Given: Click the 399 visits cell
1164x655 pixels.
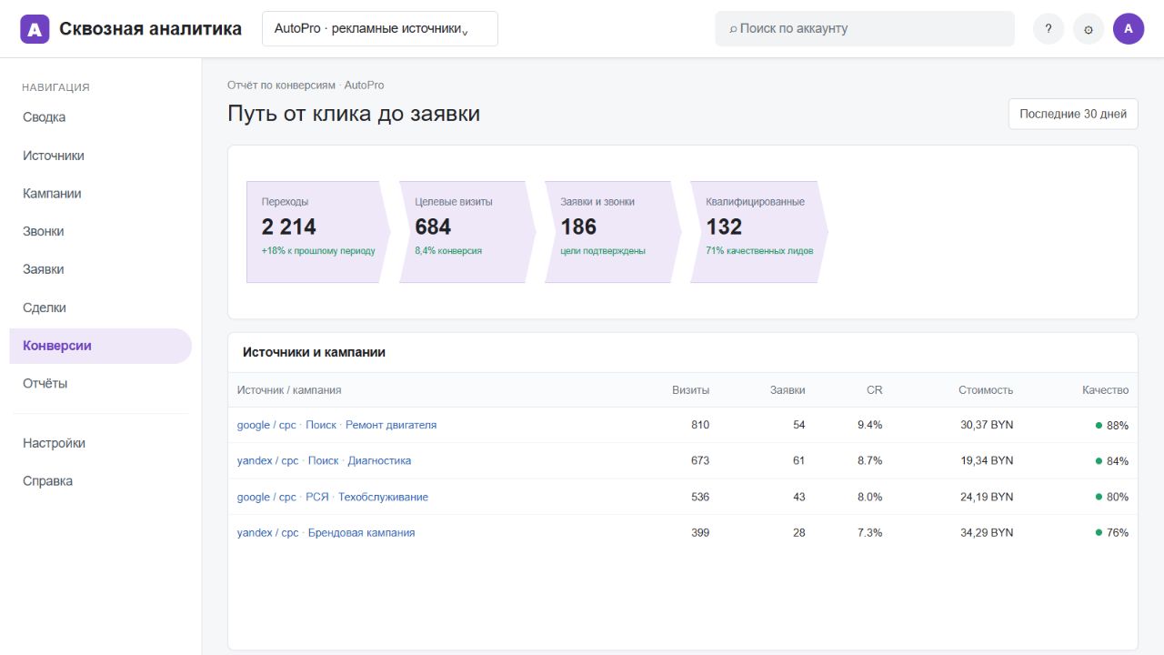Looking at the screenshot, I should pyautogui.click(x=700, y=532).
